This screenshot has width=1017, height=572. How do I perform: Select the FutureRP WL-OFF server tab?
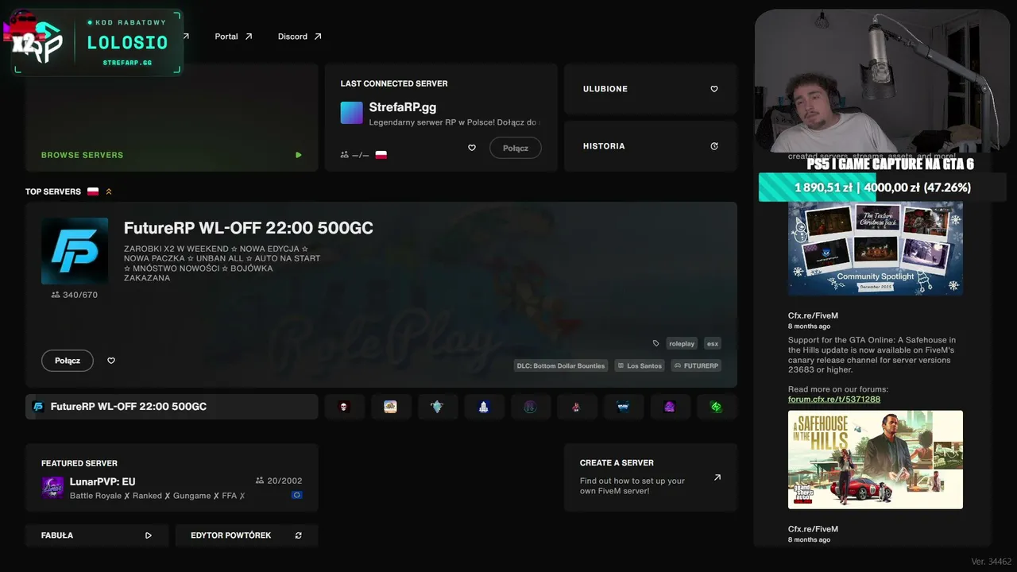click(x=172, y=407)
